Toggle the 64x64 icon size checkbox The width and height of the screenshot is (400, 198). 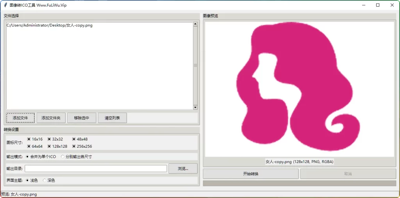[35, 146]
